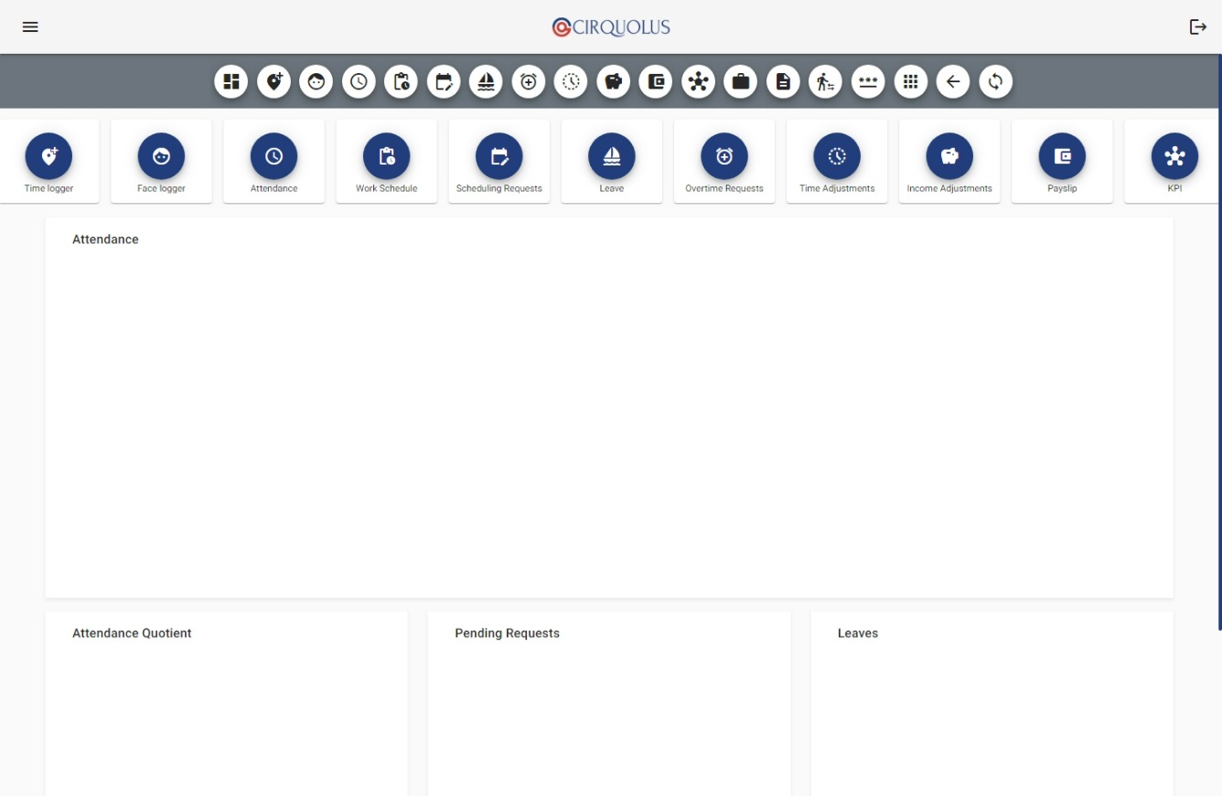Click the walking person icon in toolbar
The width and height of the screenshot is (1222, 796).
(x=825, y=81)
